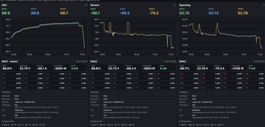Click the Spanning 52.73 V tile in BMS2 panel
265x127 pixels.
pos(116,67)
